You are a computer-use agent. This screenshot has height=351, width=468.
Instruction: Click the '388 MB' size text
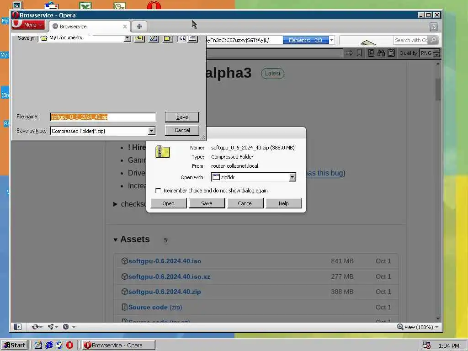coord(342,292)
